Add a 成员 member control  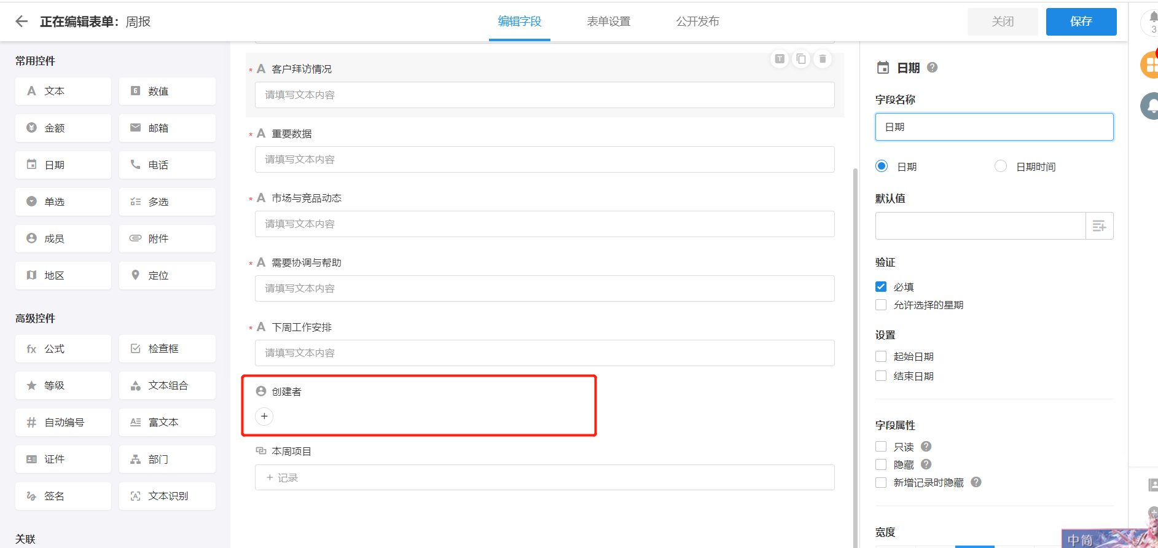[x=63, y=238]
